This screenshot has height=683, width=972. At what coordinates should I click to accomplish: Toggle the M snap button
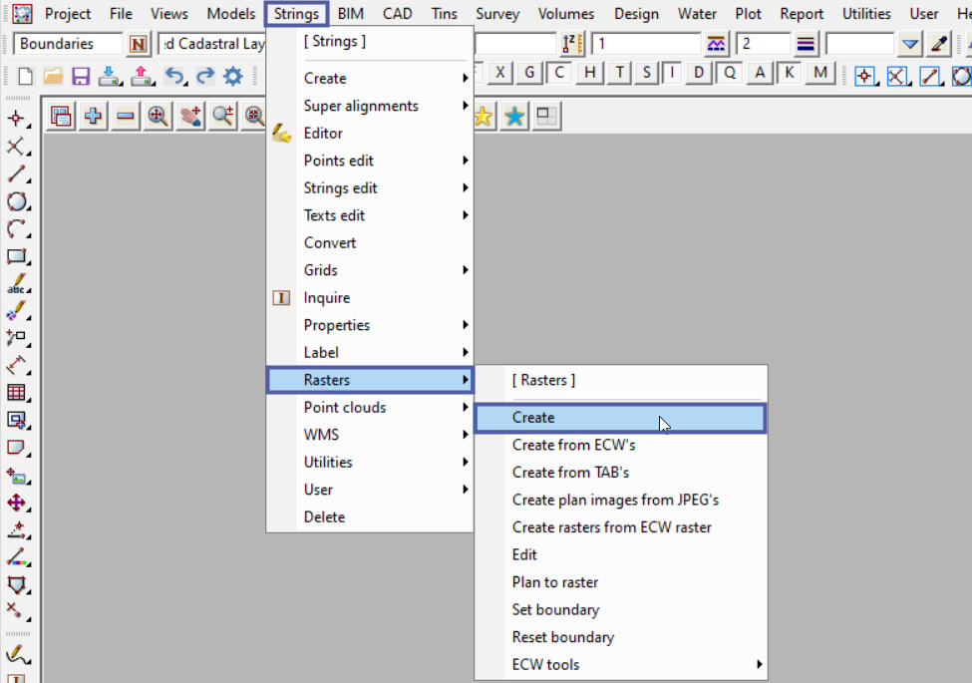(820, 73)
